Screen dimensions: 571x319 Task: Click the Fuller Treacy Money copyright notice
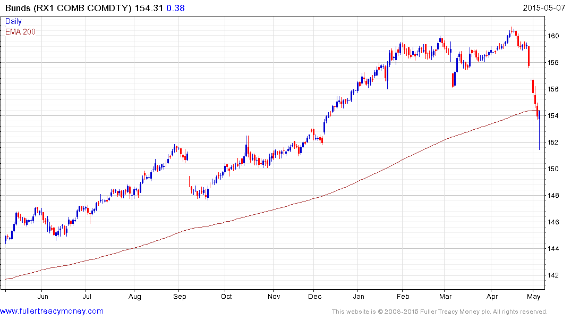click(x=440, y=312)
